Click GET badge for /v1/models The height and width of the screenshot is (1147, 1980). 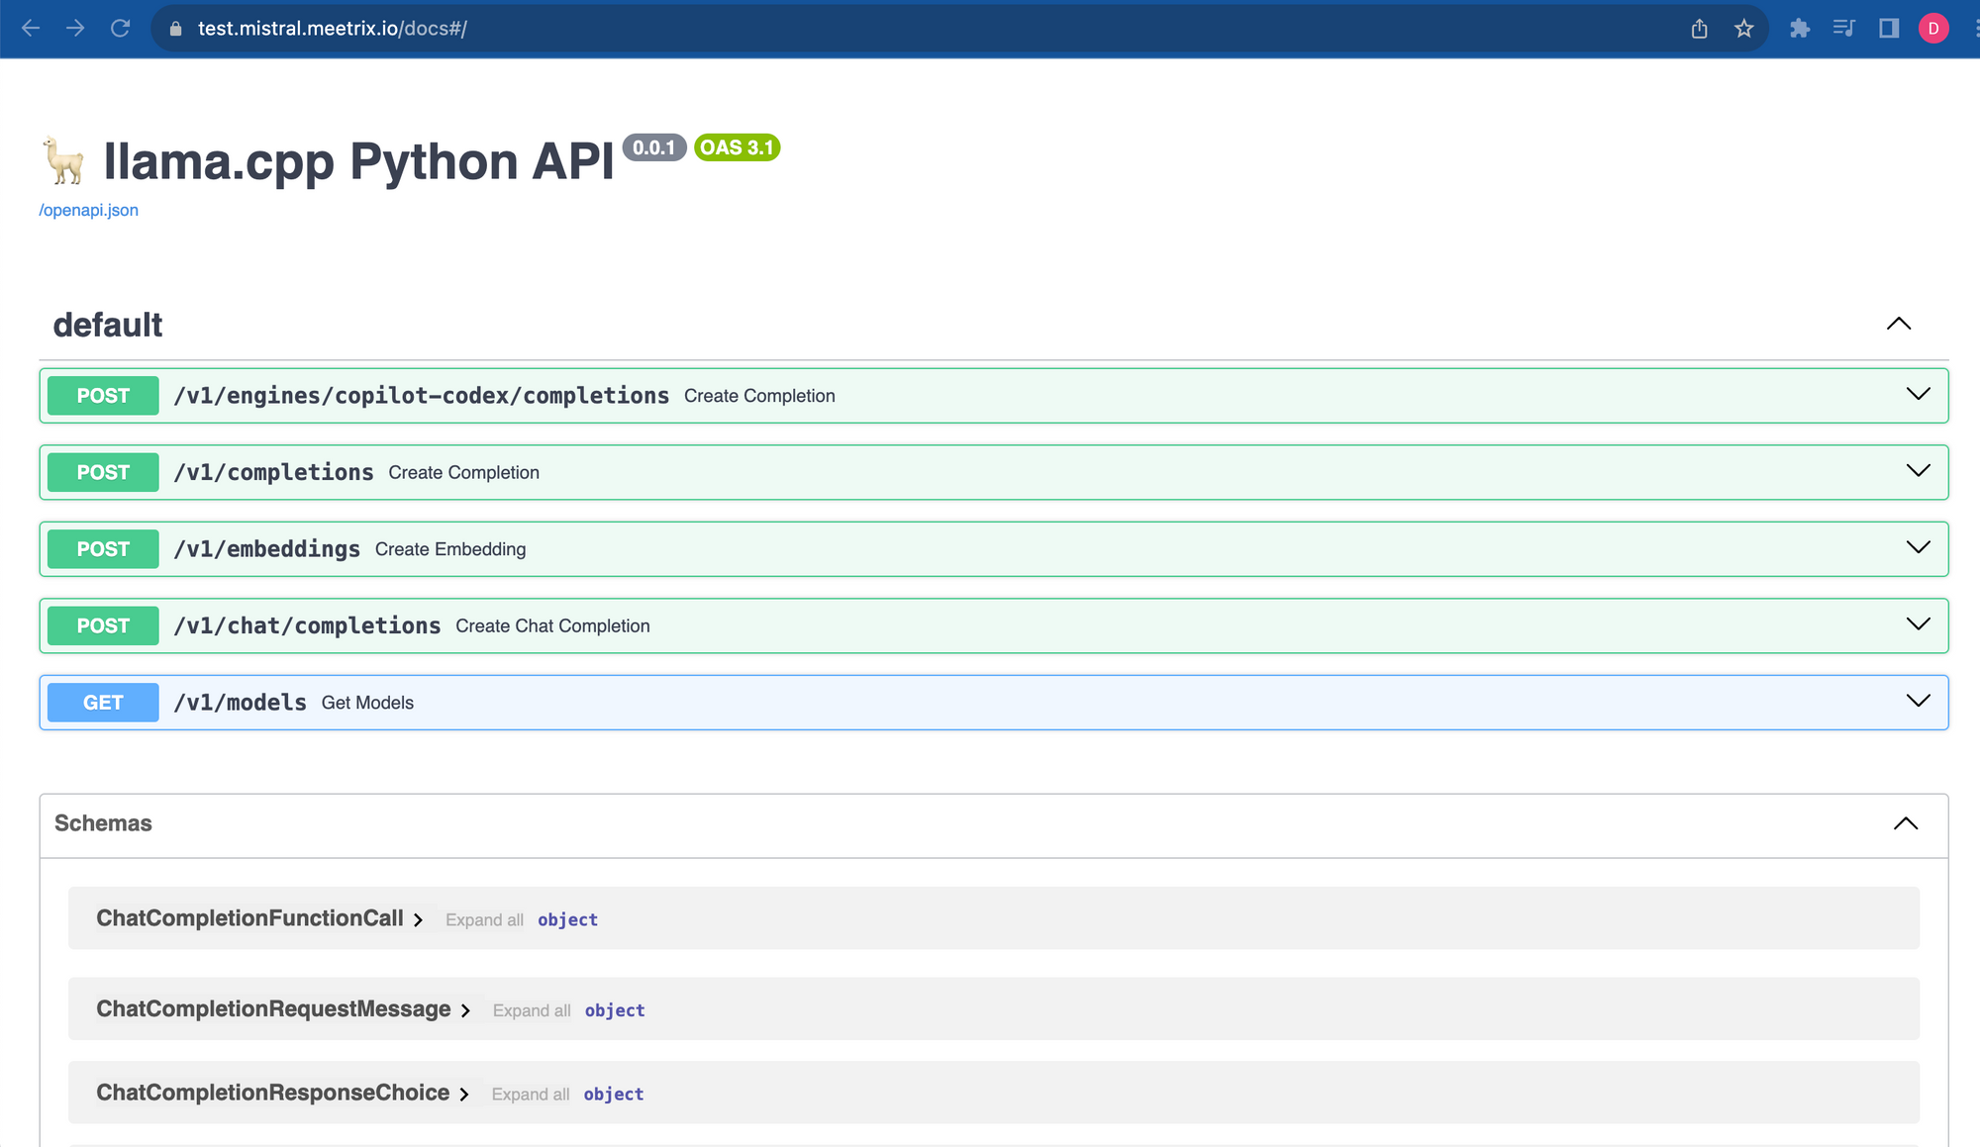point(103,703)
